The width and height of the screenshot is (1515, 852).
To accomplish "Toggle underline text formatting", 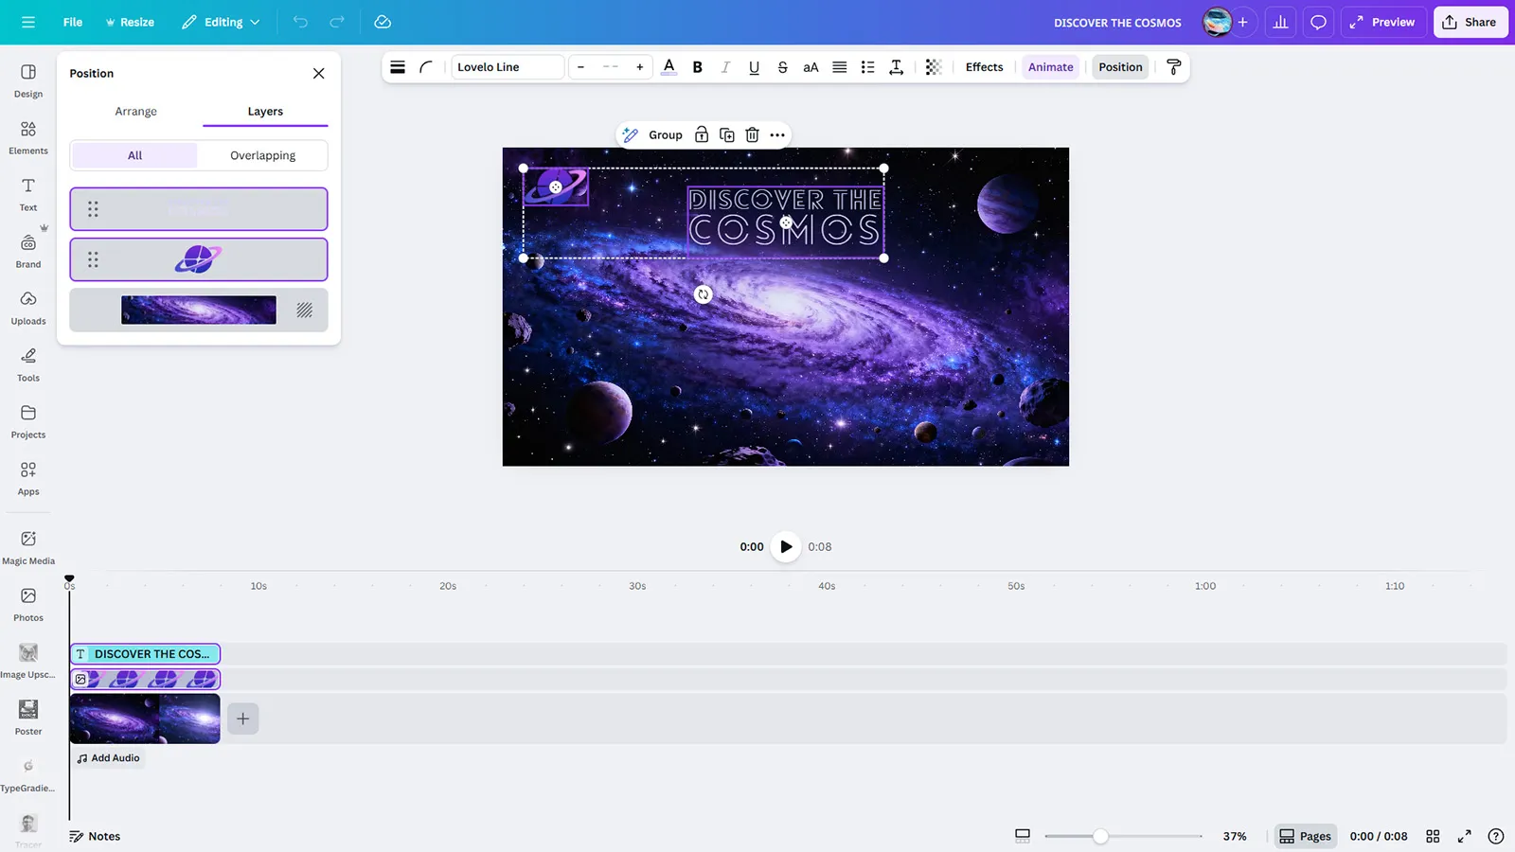I will (x=754, y=67).
